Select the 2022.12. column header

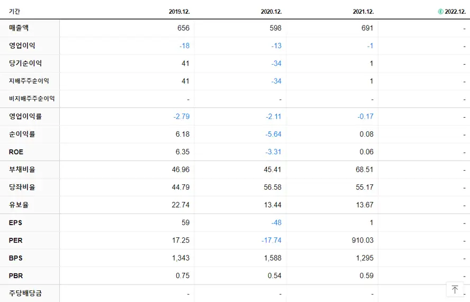tap(455, 12)
